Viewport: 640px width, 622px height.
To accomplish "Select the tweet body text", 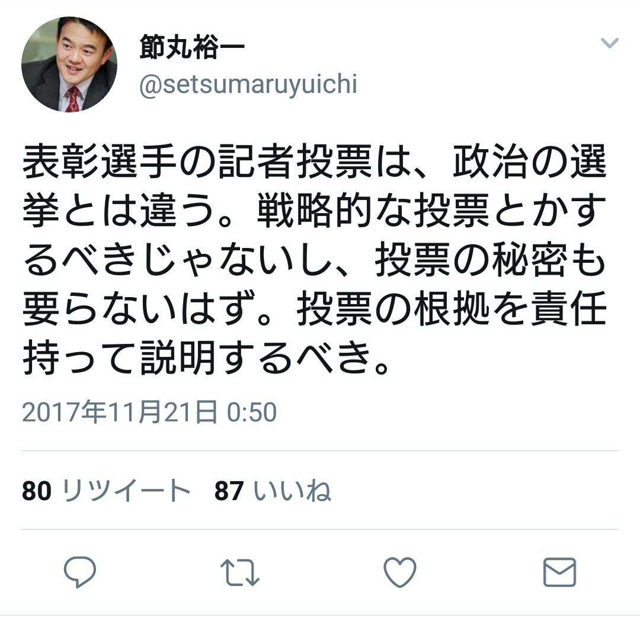I will point(314,259).
